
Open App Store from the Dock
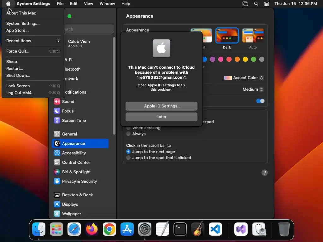(x=127, y=229)
